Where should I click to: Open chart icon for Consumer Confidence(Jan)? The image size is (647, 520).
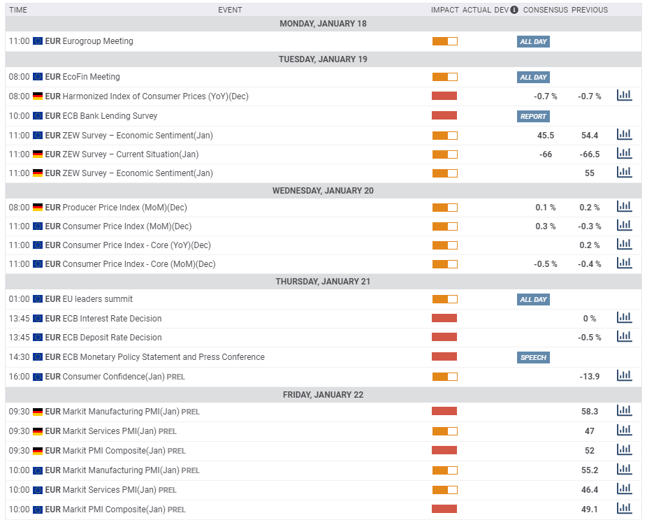pyautogui.click(x=624, y=376)
